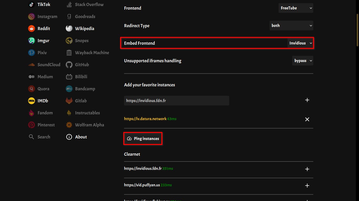Open the Redirect Type dropdown

point(291,26)
